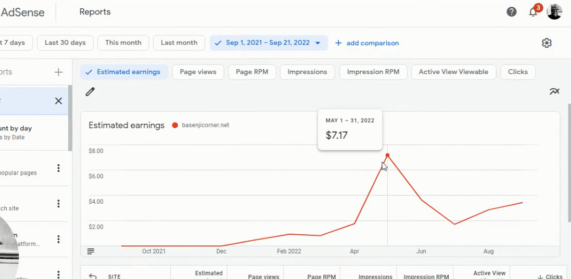The image size is (571, 279).
Task: Toggle the Impression RPM metric chip
Action: point(373,72)
